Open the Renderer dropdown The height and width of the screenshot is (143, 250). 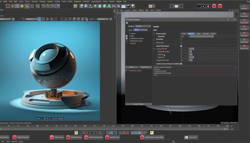point(143,26)
